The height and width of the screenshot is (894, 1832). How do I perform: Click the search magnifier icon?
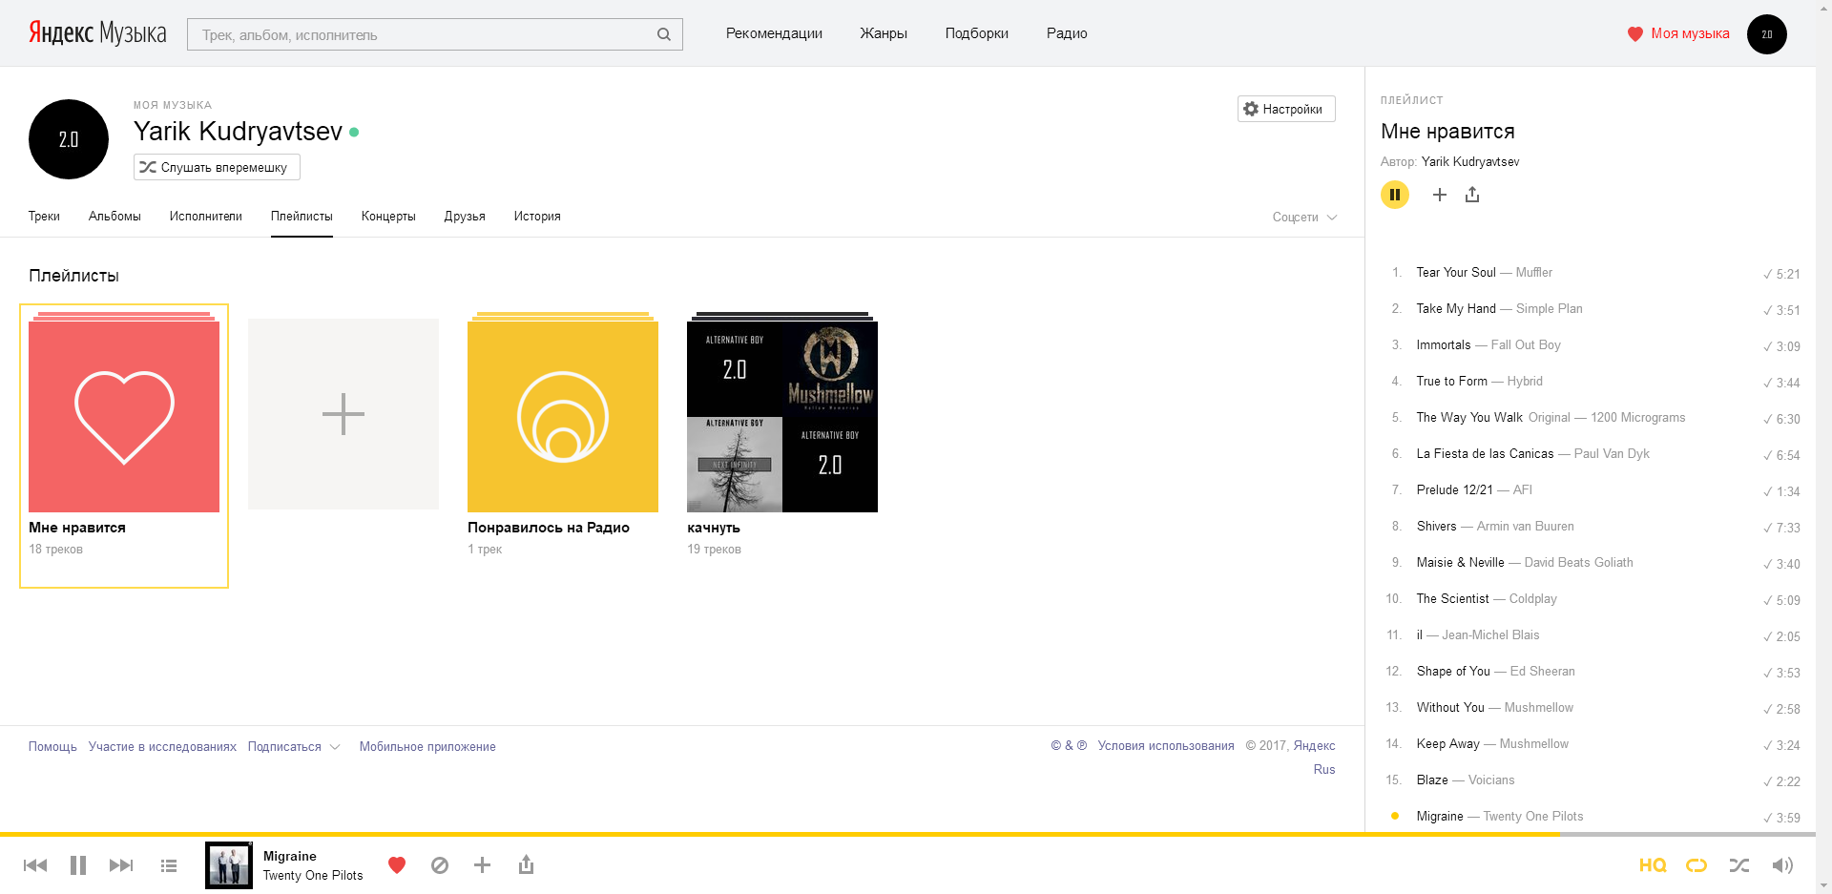pos(664,34)
